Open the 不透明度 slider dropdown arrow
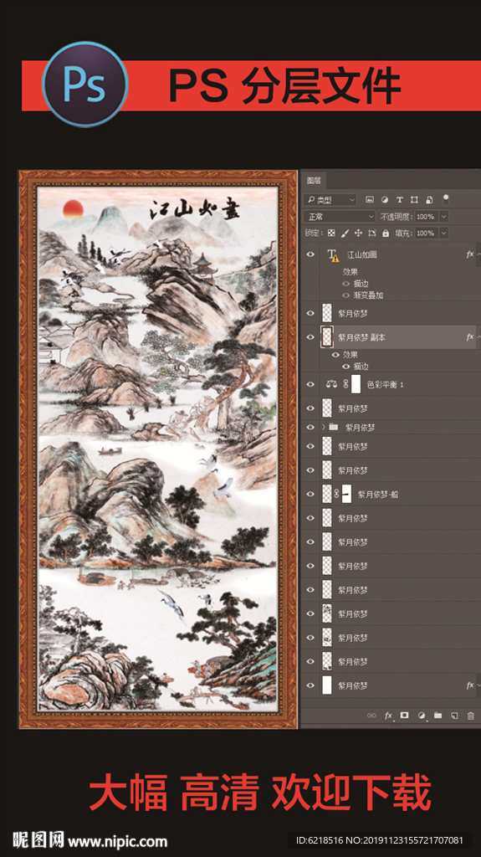The width and height of the screenshot is (481, 857). click(443, 217)
